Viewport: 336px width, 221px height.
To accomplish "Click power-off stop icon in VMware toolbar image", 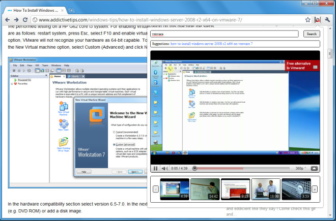I will point(14,71).
